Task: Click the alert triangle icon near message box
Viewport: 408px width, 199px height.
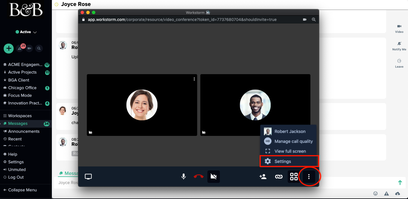Action: (386, 193)
